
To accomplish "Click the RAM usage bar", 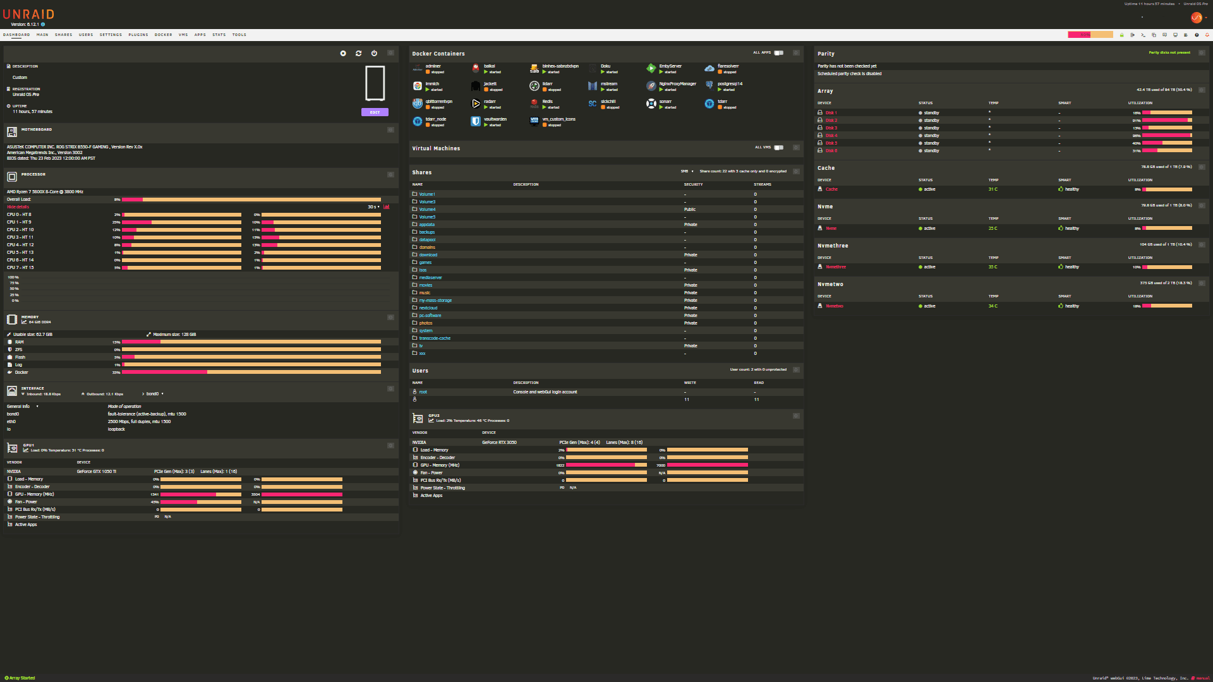I will 251,342.
